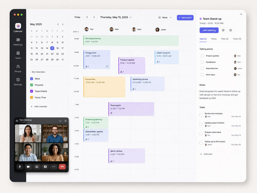This screenshot has height=193, width=257.
Task: Mark Review new mockups task complete
Action: pyautogui.click(x=201, y=115)
